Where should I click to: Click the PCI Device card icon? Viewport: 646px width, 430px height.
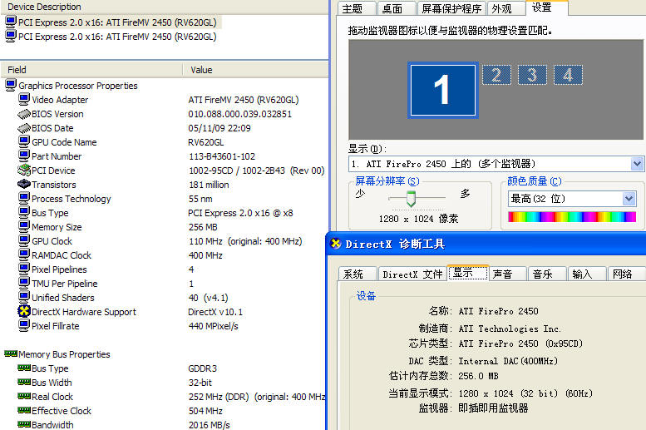tap(24, 170)
